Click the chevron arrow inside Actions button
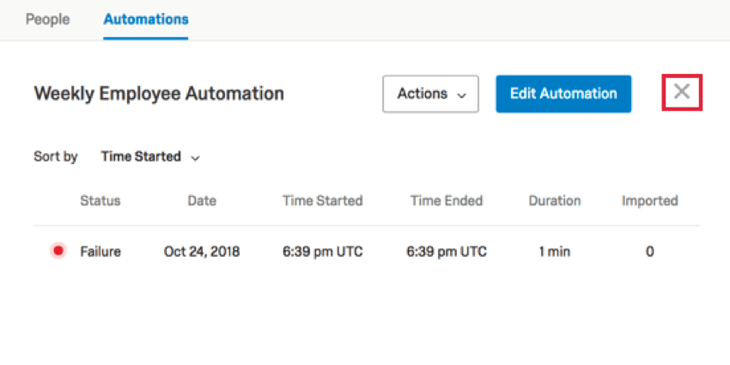The image size is (730, 365). pos(462,95)
